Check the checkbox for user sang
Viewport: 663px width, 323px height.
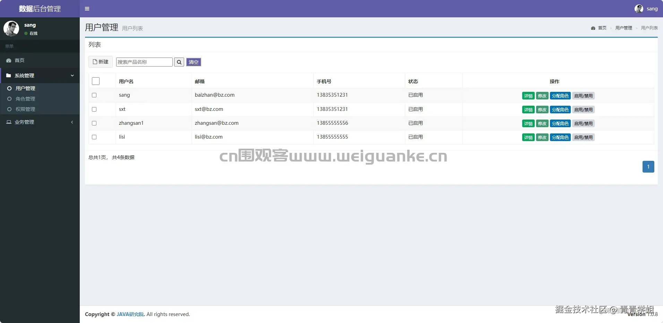94,95
